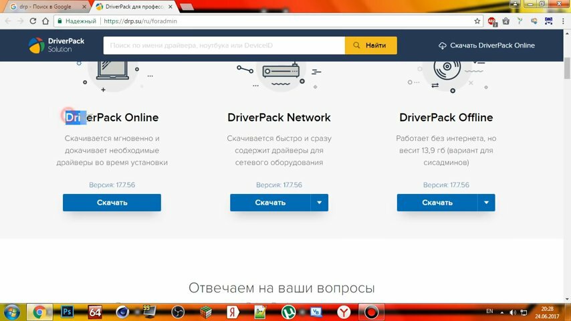Close the drp Google search tab
The image size is (571, 321).
84,7
